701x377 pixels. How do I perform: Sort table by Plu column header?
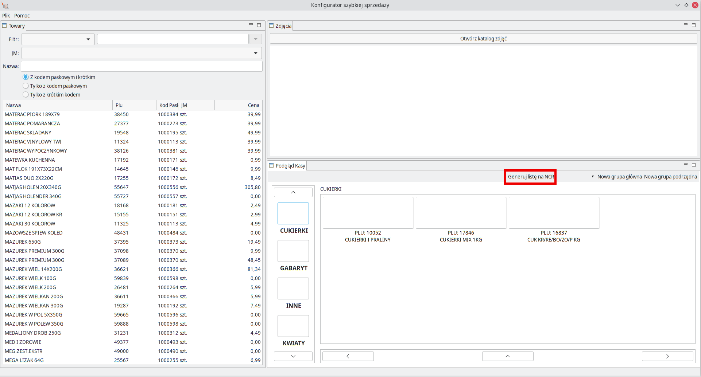point(134,105)
